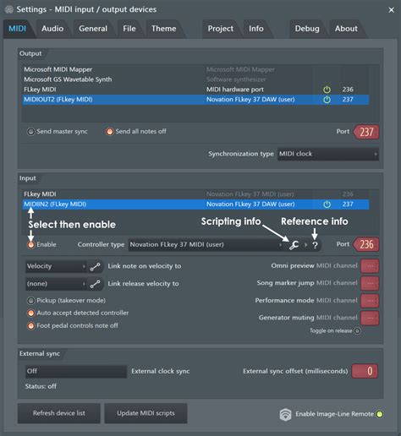The height and width of the screenshot is (436, 401).
Task: Click the Song marker jump MIDI channel box
Action: pyautogui.click(x=370, y=283)
